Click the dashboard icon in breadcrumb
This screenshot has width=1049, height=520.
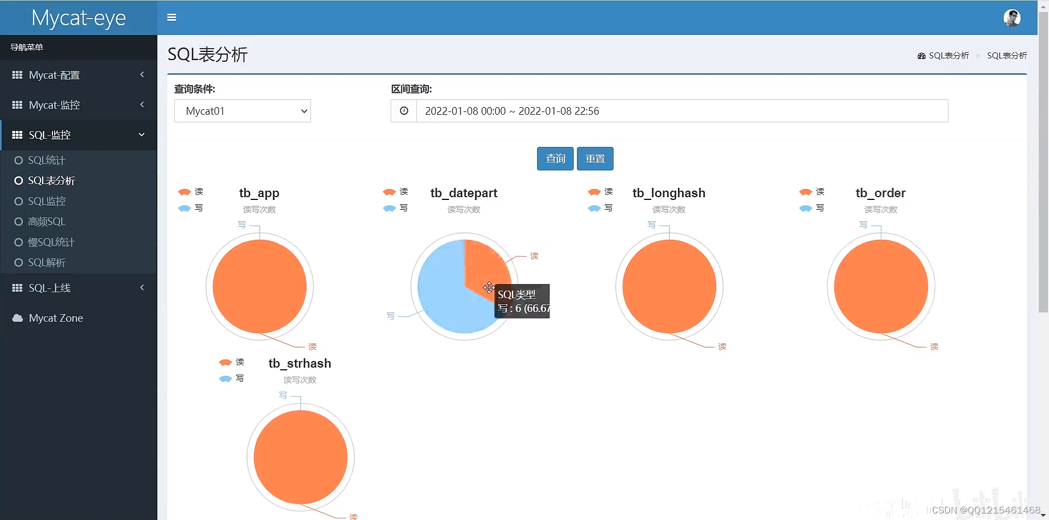[922, 56]
